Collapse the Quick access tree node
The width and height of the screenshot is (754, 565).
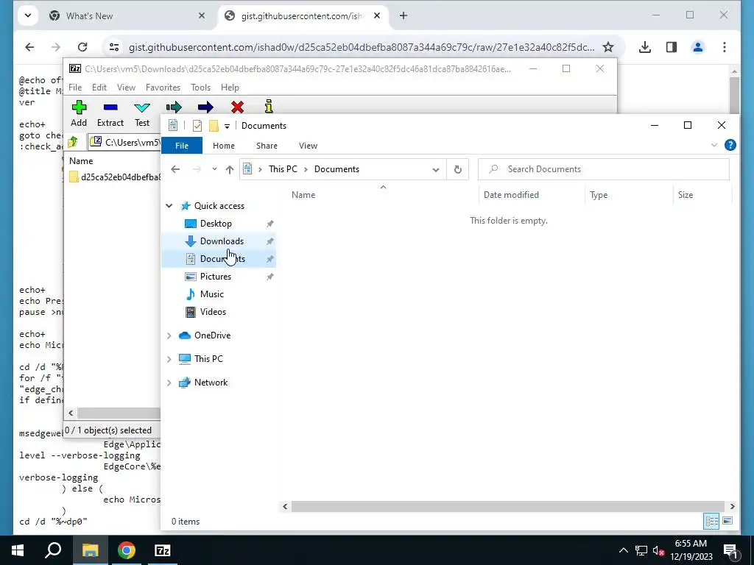click(169, 206)
